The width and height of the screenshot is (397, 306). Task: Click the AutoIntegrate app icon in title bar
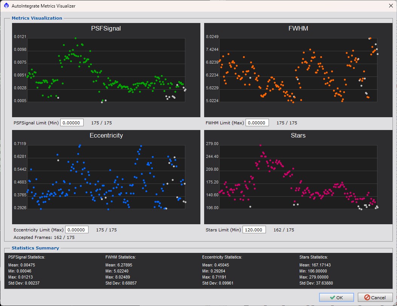tap(6, 6)
